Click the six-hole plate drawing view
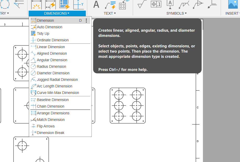The width and height of the screenshot is (240, 162). point(128,105)
